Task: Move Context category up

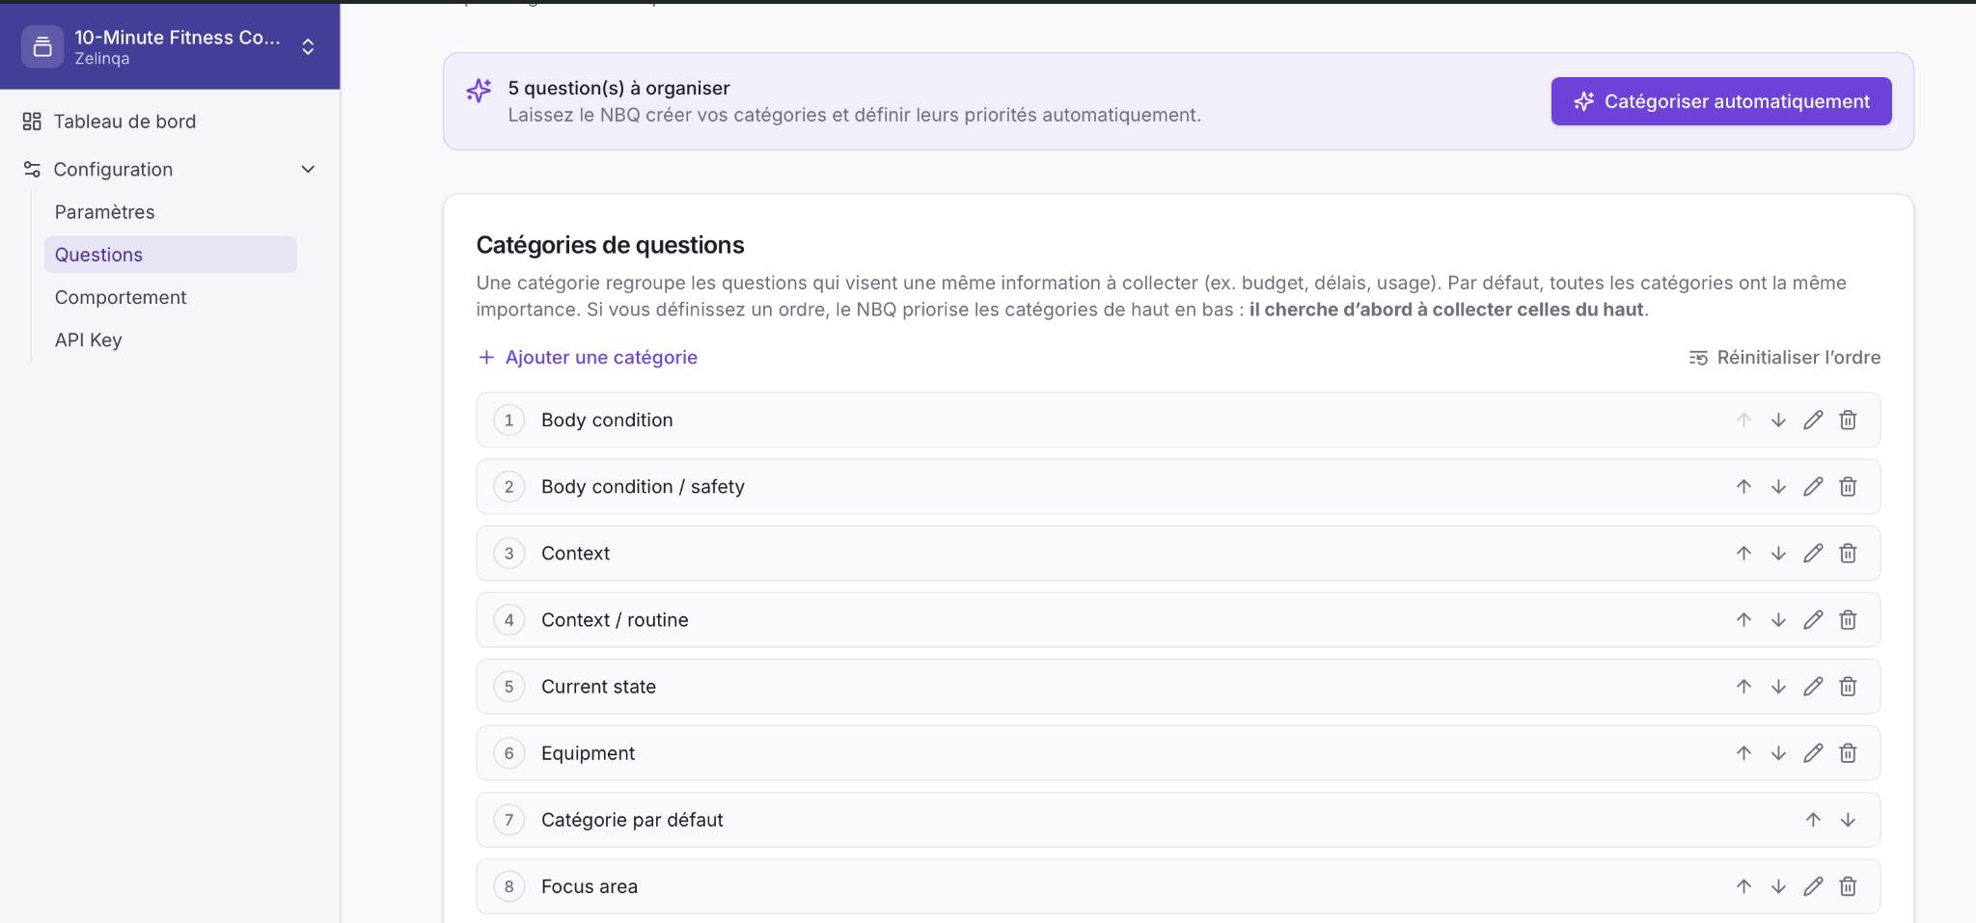Action: 1743,553
